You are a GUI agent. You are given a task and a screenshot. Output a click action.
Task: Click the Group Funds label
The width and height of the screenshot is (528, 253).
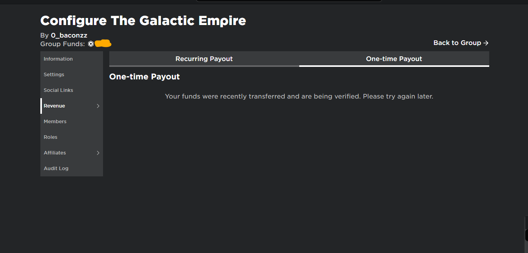(x=62, y=44)
